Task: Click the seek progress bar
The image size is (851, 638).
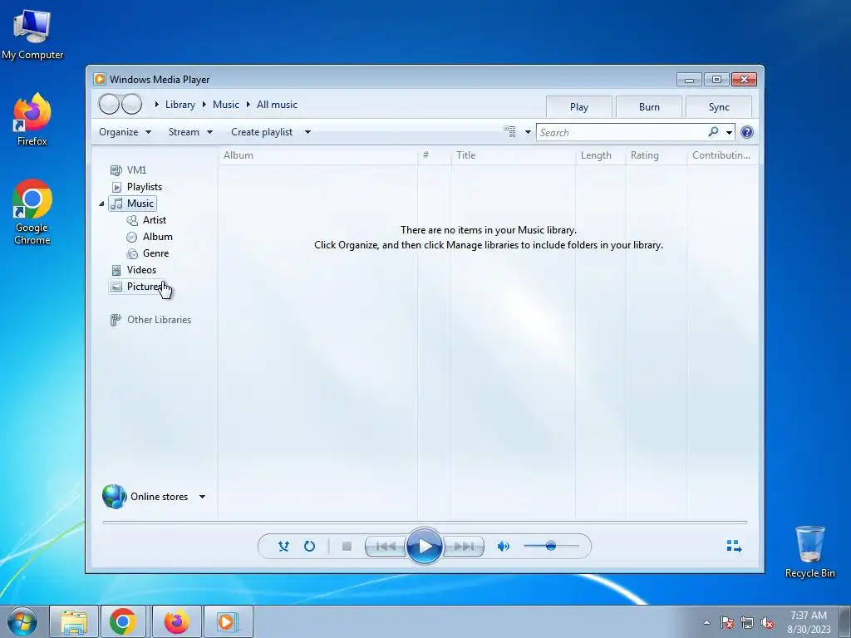Action: pyautogui.click(x=425, y=522)
